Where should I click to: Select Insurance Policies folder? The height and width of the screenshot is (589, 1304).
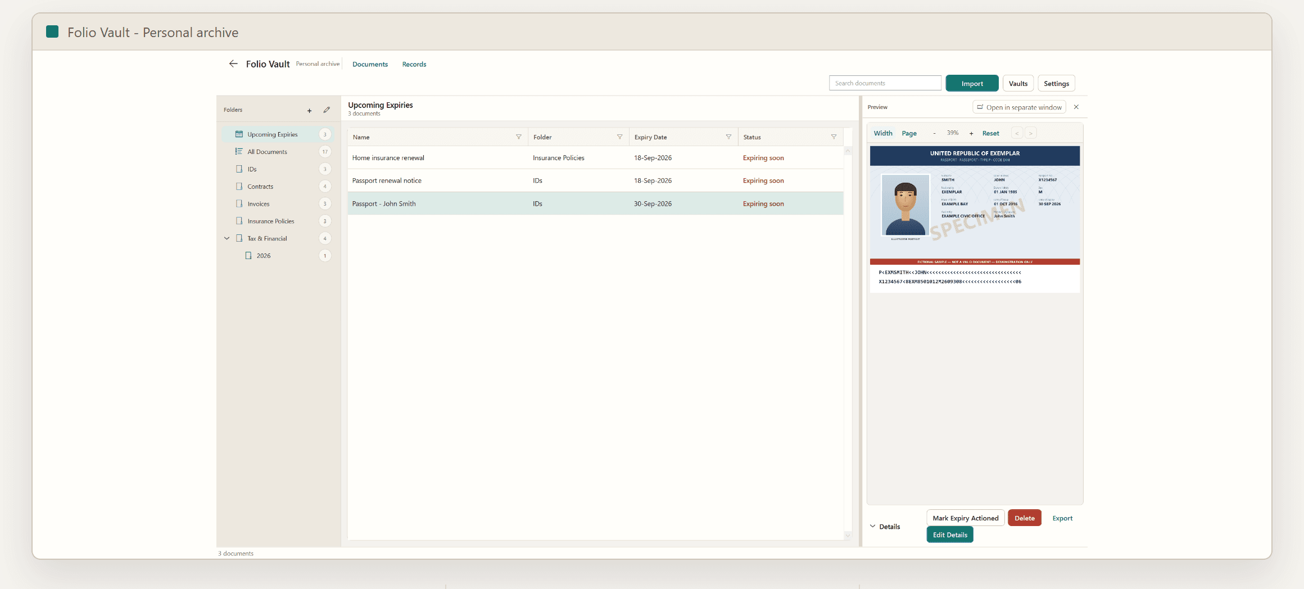[278, 221]
